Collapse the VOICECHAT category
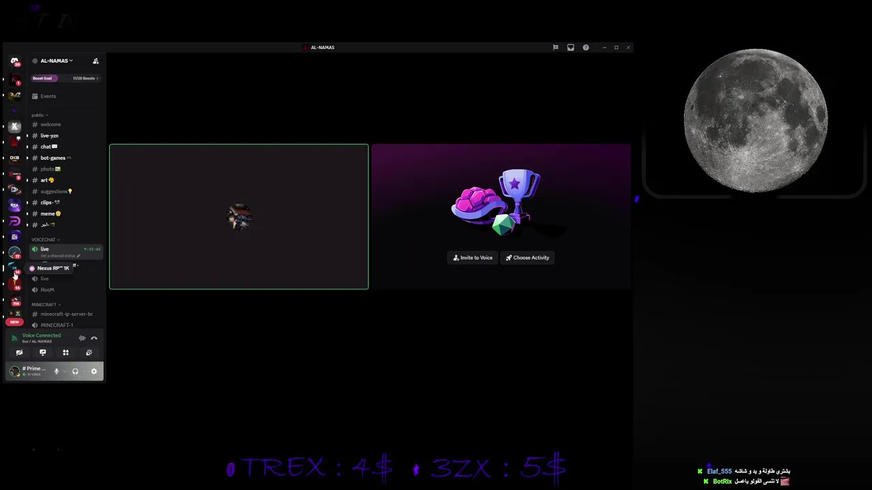 (x=45, y=240)
